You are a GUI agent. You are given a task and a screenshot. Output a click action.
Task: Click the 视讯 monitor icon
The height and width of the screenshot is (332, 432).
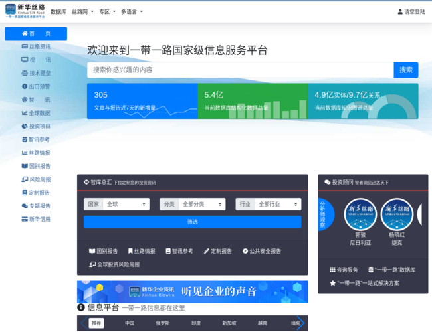tap(25, 60)
